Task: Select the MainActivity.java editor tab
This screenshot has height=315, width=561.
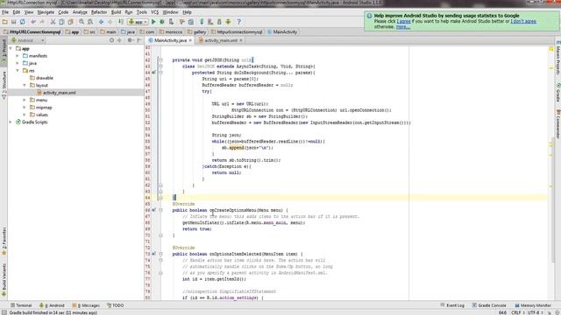Action: click(x=170, y=40)
